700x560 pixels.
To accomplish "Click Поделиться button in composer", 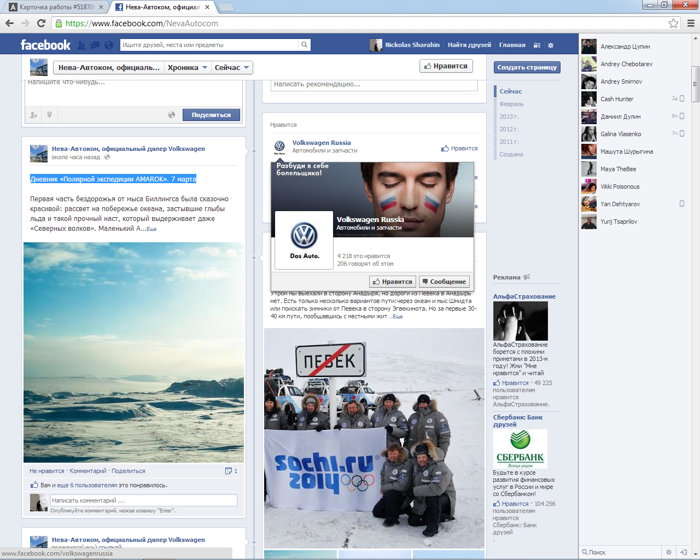I will (211, 115).
